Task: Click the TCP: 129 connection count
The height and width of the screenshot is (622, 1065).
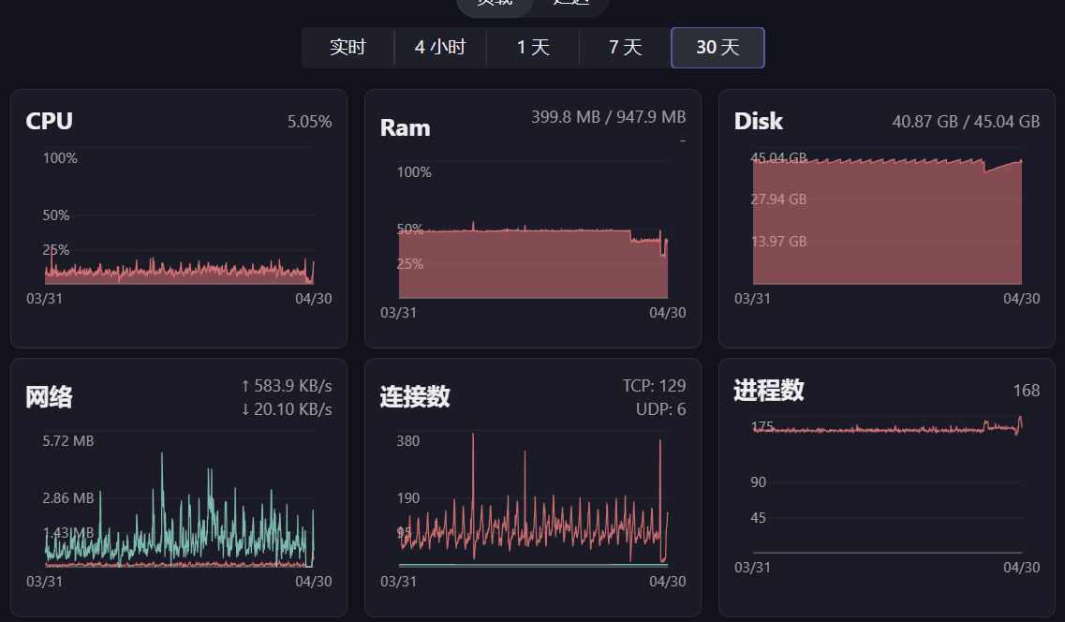Action: click(x=654, y=386)
